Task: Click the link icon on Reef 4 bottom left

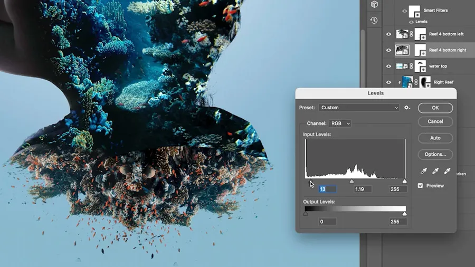Action: click(411, 34)
